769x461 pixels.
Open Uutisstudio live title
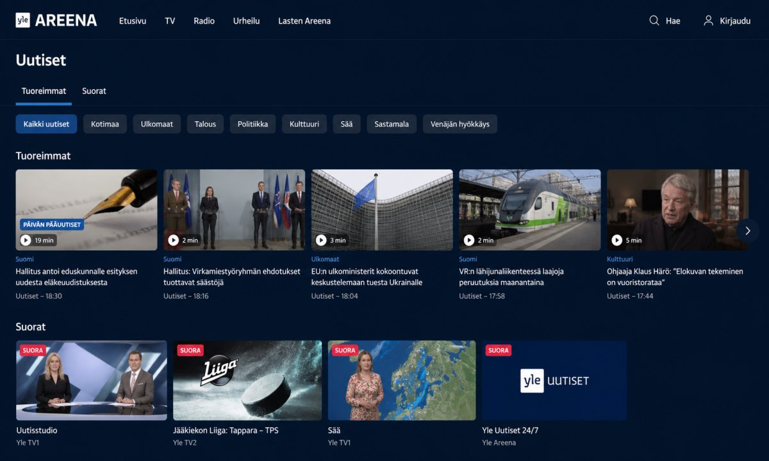tap(37, 430)
